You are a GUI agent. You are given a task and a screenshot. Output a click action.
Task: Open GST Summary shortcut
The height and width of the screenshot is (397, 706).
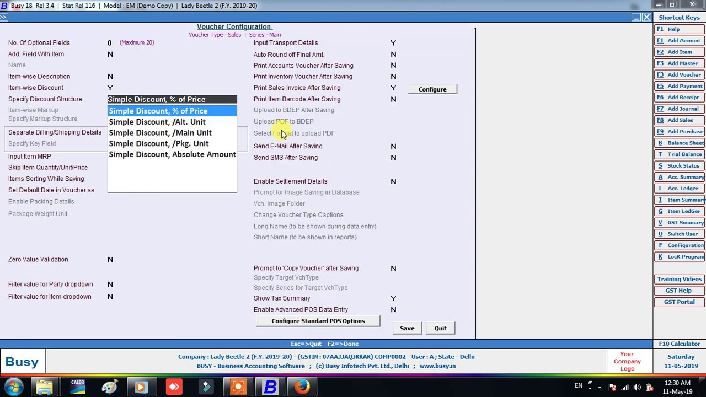click(x=680, y=223)
